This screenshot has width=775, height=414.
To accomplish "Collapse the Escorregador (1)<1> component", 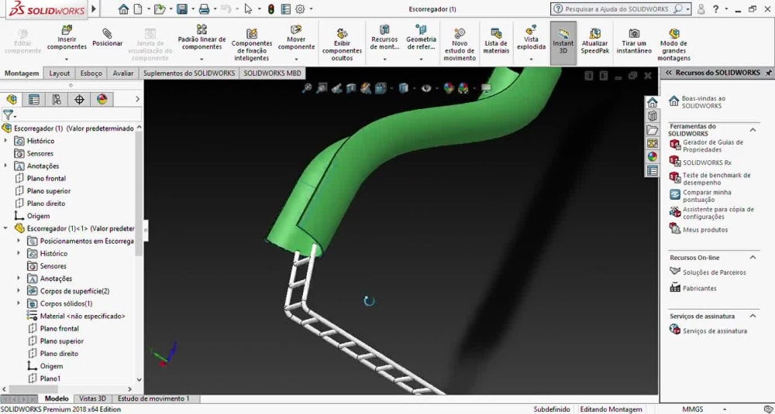I will tap(6, 228).
